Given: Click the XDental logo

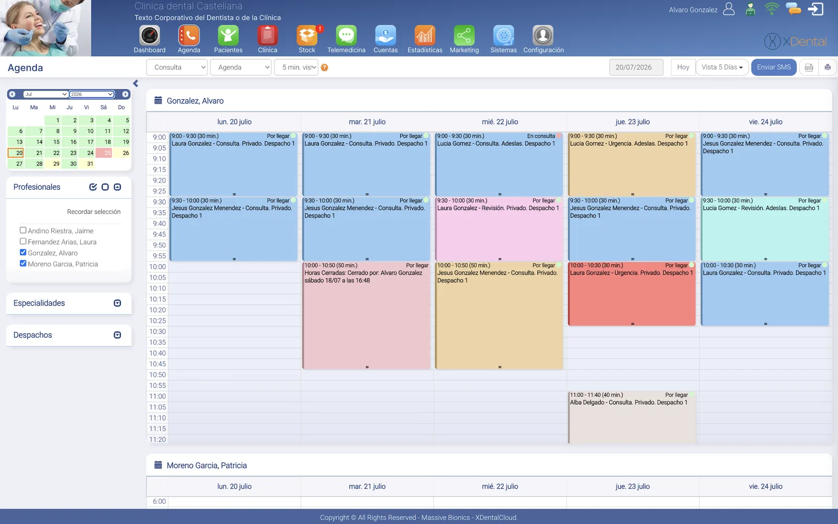Looking at the screenshot, I should tap(795, 41).
